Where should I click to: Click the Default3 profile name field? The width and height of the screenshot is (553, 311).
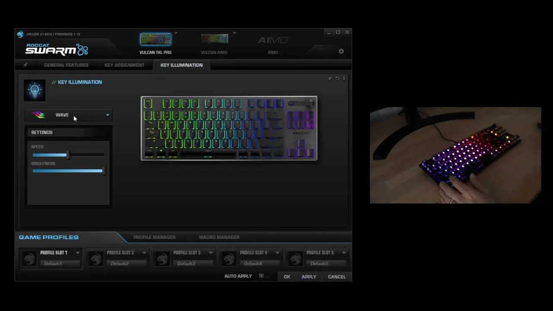[193, 263]
